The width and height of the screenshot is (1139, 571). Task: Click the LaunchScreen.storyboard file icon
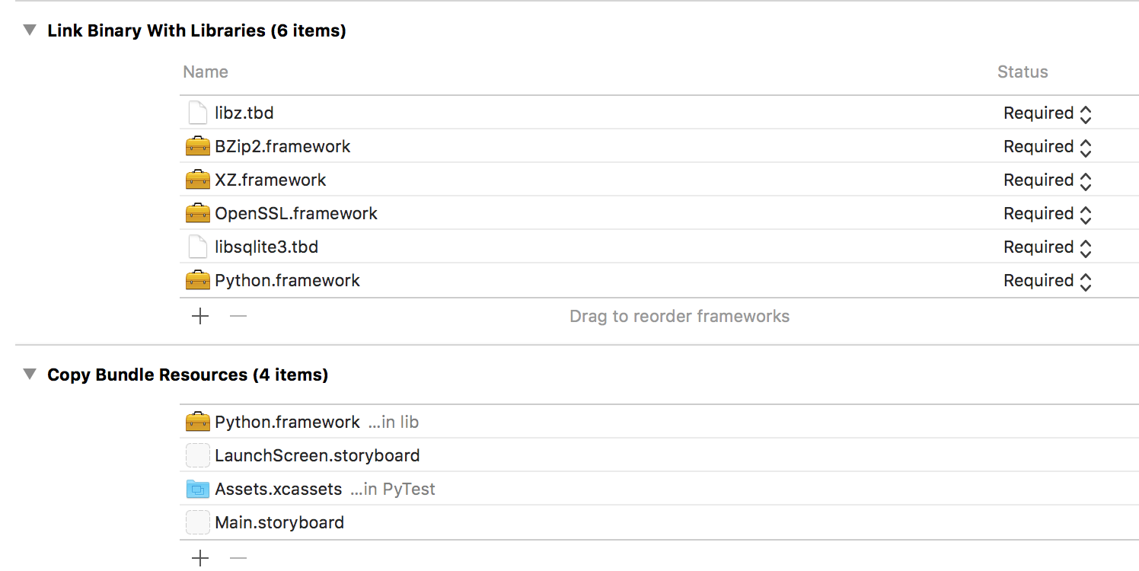click(x=198, y=455)
